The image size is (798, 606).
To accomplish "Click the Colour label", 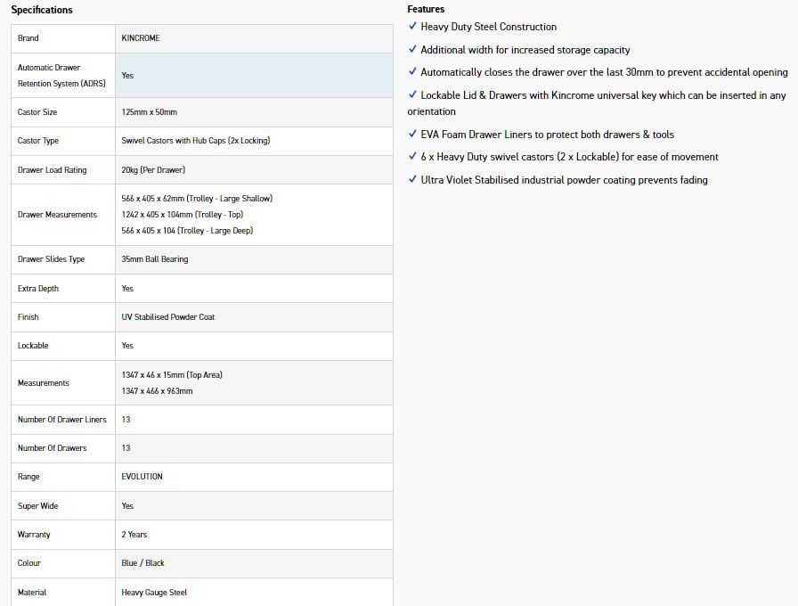I will click(29, 563).
